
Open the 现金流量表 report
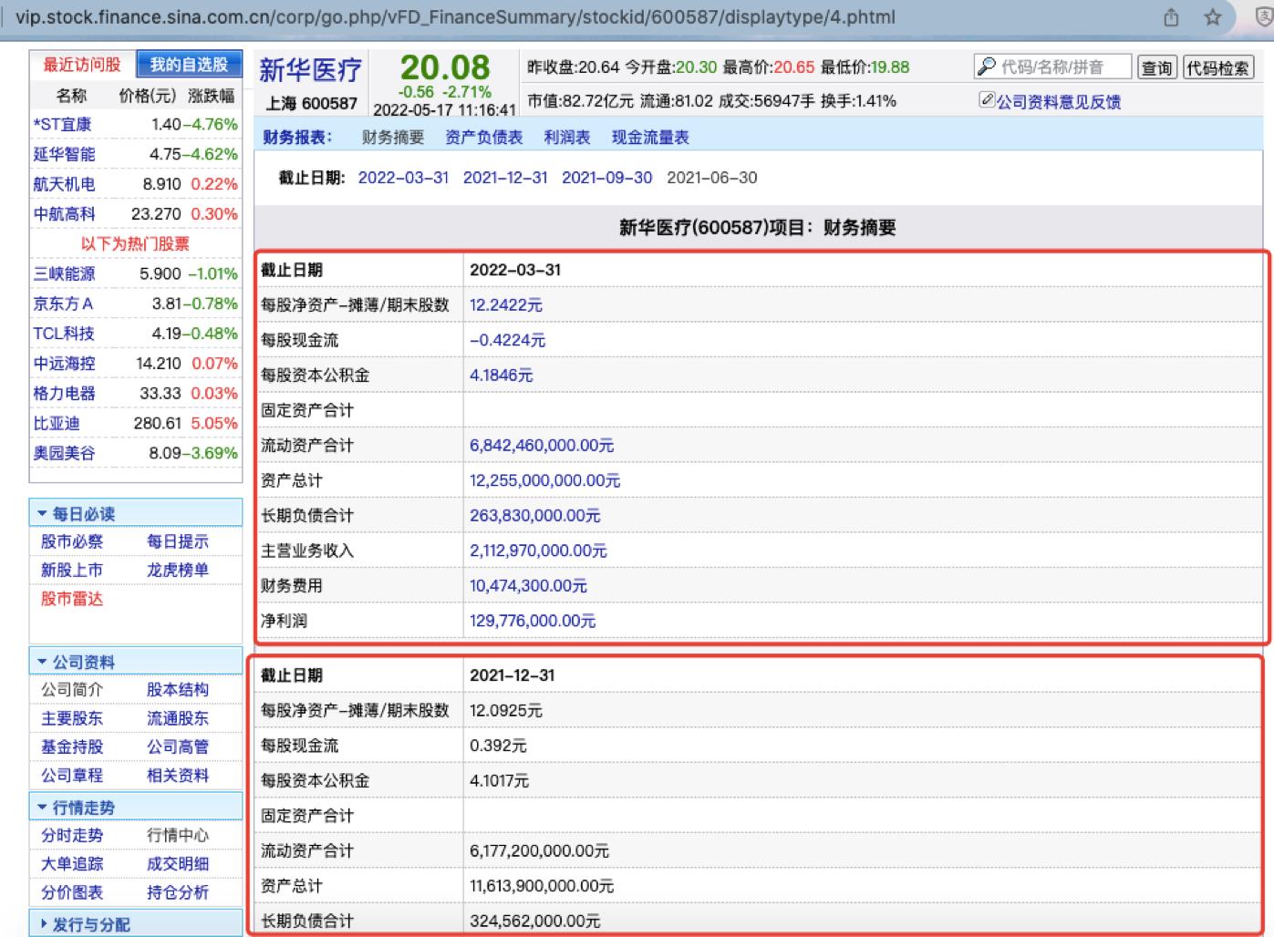tap(651, 136)
